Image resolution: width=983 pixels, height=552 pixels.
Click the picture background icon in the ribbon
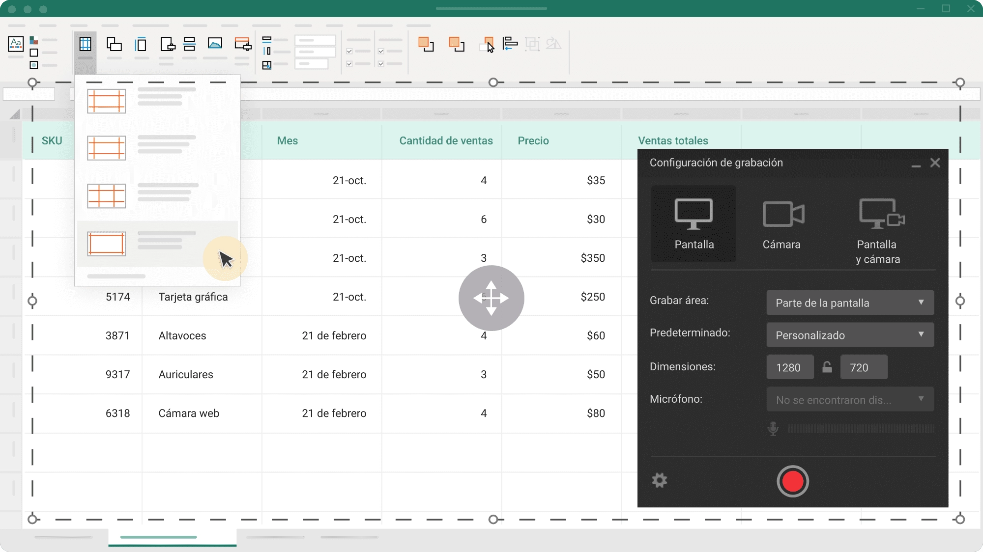[215, 44]
